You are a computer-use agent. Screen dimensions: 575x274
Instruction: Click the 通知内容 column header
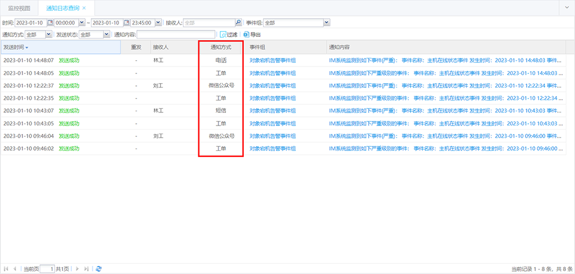tap(446, 47)
